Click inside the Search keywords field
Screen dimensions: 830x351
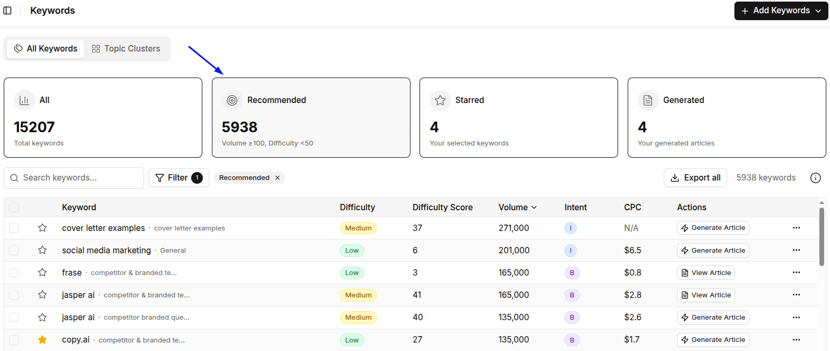pos(74,177)
